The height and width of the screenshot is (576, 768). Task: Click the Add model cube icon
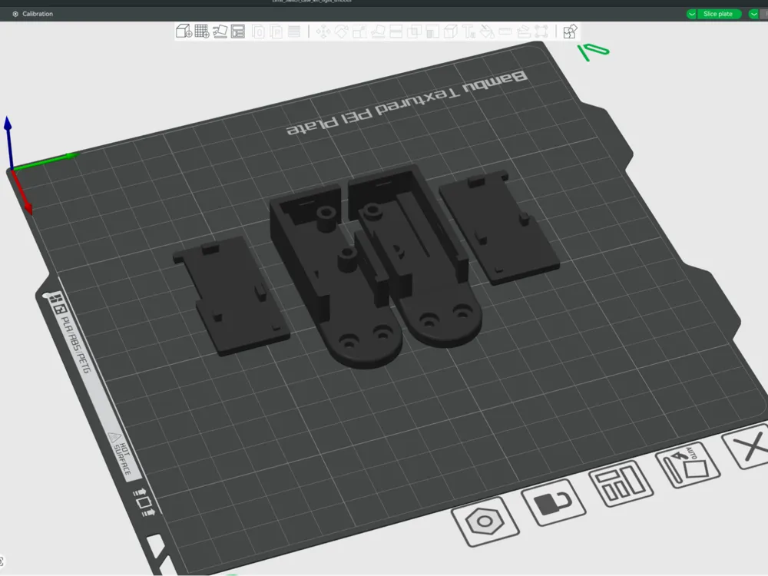coord(184,31)
